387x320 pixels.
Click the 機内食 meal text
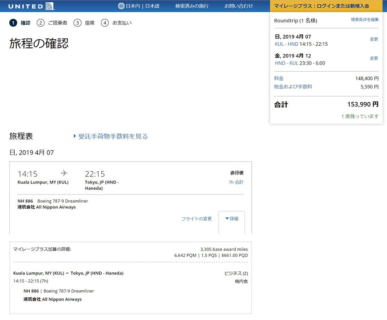[x=241, y=281]
